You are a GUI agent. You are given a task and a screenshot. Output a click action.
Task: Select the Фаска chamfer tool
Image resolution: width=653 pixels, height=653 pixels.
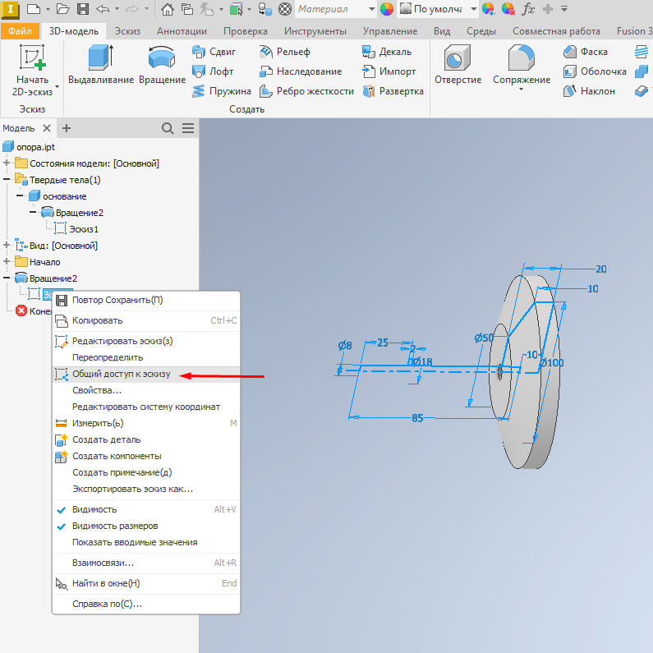coord(586,52)
